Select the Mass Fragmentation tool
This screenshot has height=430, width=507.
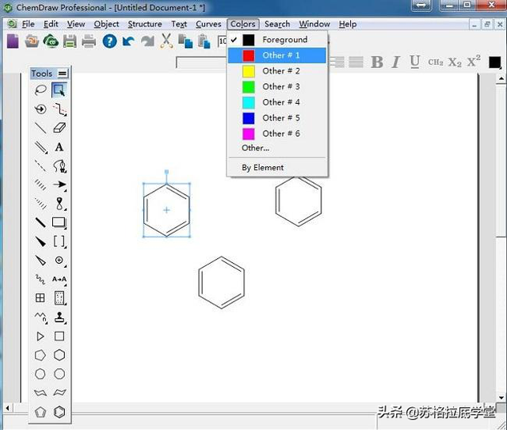(59, 109)
